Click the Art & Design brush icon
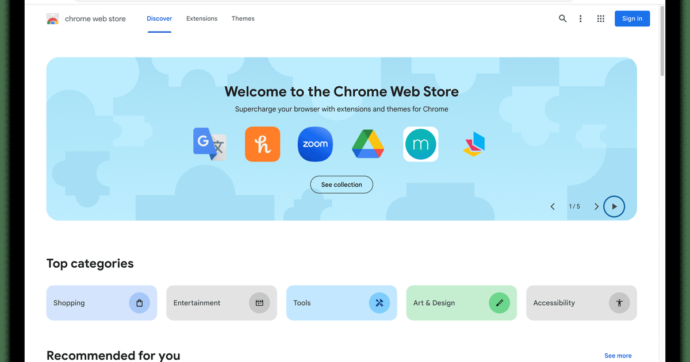 pos(499,303)
